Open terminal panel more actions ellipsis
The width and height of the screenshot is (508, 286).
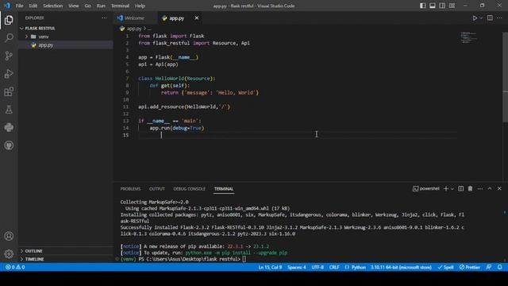tap(479, 189)
